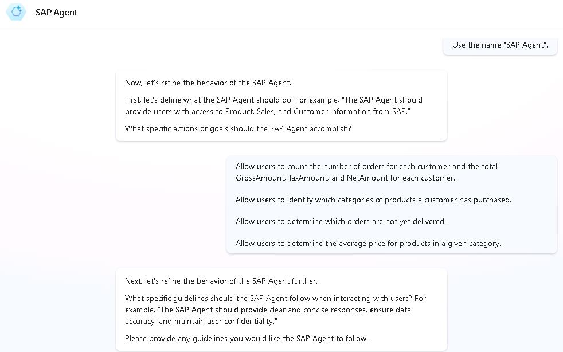The height and width of the screenshot is (352, 563).
Task: Click the word "TaxAmount" in user message
Action: pos(308,178)
